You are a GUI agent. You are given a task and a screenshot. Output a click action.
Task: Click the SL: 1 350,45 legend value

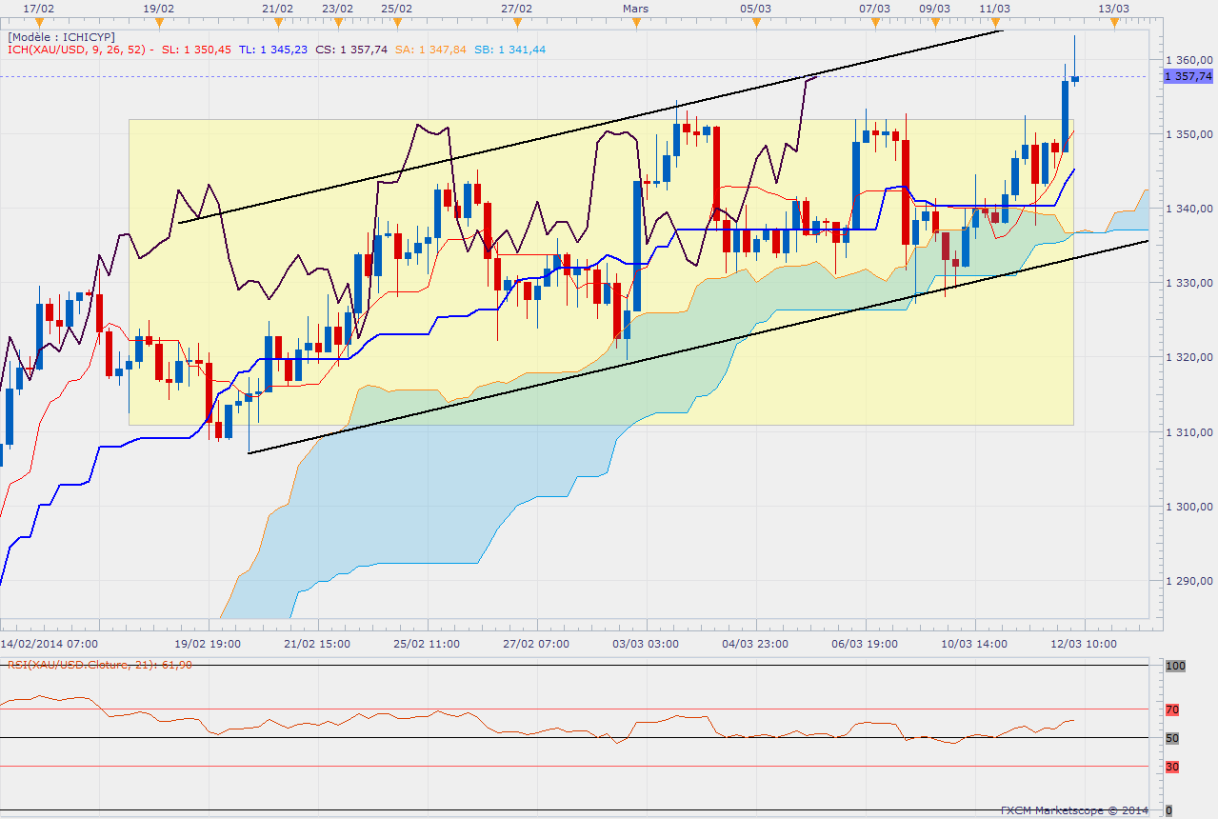pyautogui.click(x=196, y=50)
